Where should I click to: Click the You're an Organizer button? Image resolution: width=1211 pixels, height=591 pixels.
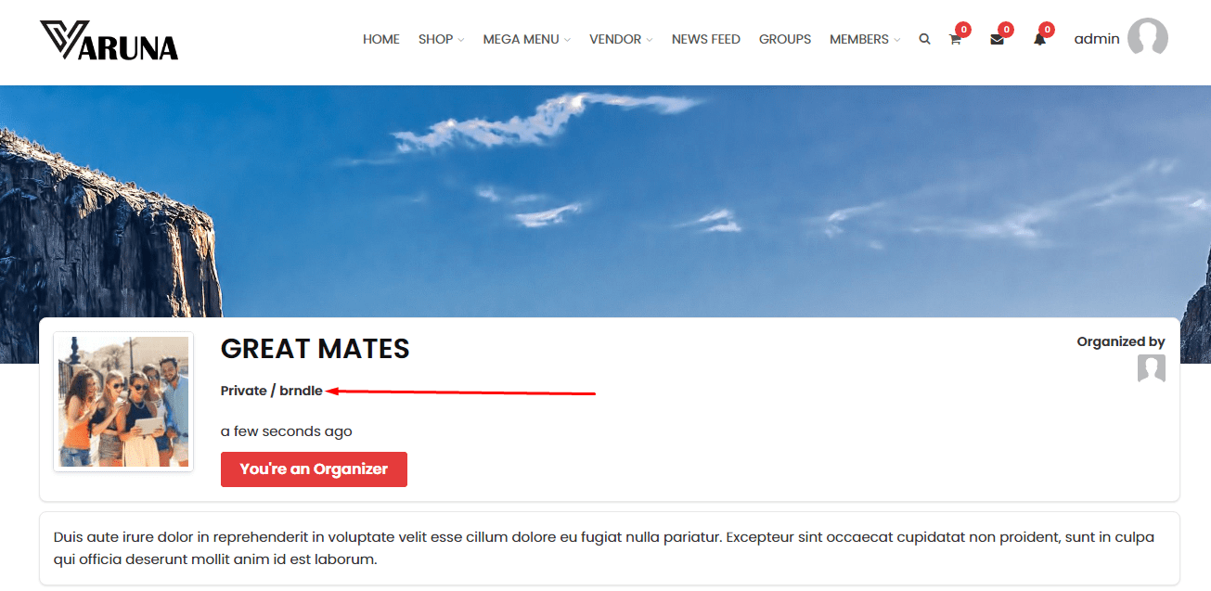click(x=314, y=469)
